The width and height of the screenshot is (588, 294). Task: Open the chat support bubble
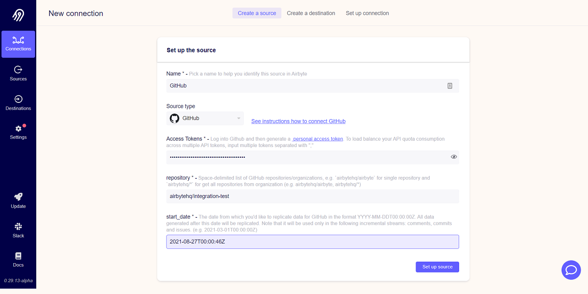click(x=571, y=270)
